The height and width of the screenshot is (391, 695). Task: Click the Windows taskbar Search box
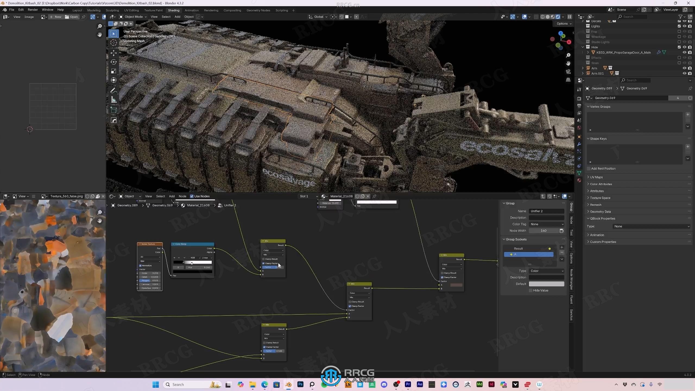(192, 384)
